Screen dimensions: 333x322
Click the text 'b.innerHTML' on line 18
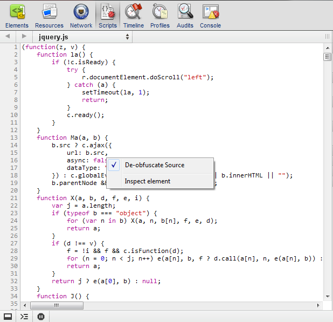click(242, 175)
